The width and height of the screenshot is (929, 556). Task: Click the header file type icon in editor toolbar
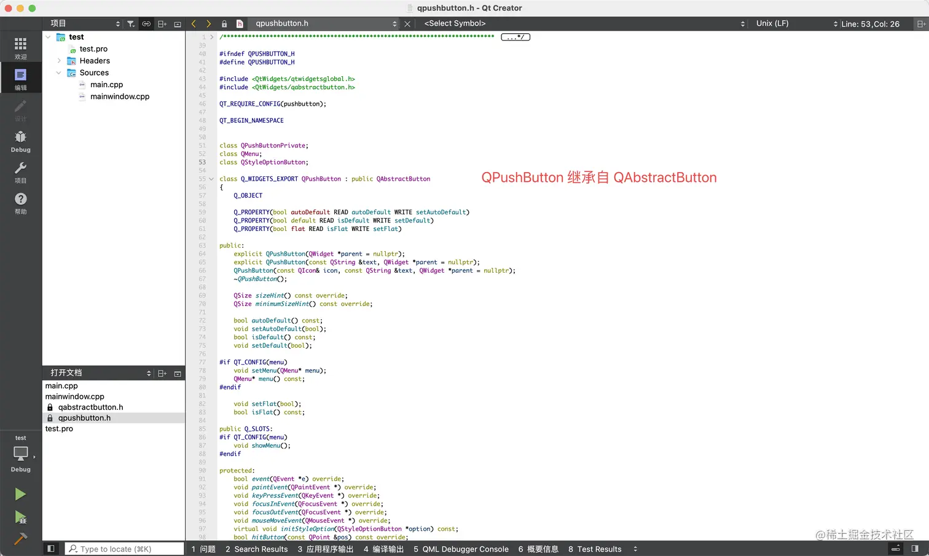[x=240, y=24]
